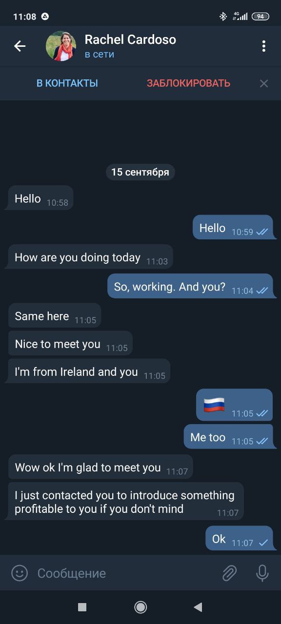This screenshot has height=624, width=281.
Task: Tap the 'Nice to meet you' message
Action: (70, 343)
